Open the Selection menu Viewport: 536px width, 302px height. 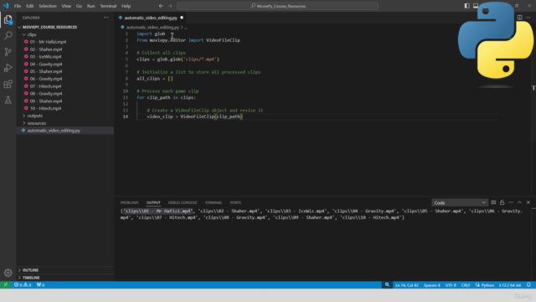(48, 6)
